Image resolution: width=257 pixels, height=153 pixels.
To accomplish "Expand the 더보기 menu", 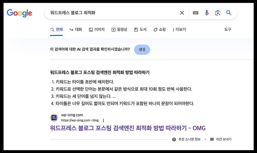I will click(179, 29).
